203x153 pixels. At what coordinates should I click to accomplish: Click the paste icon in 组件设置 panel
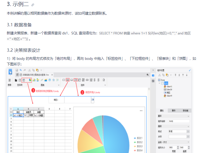click(x=167, y=75)
